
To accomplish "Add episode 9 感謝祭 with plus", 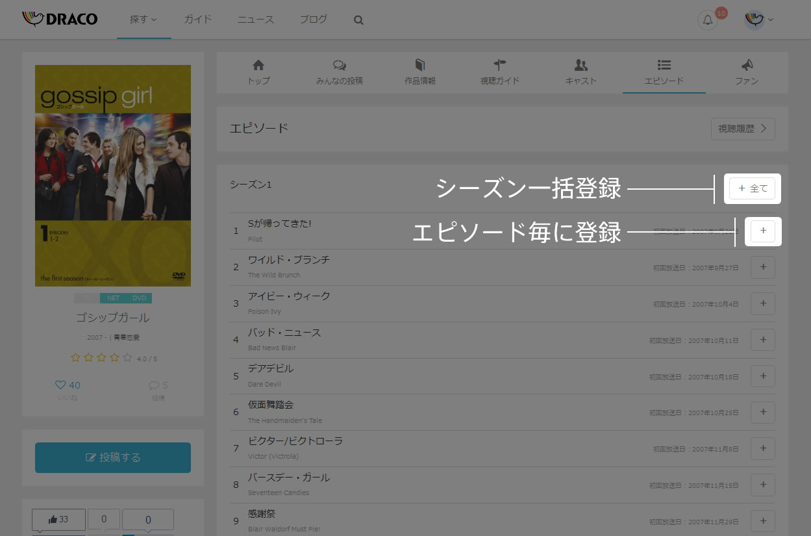I will 763,520.
